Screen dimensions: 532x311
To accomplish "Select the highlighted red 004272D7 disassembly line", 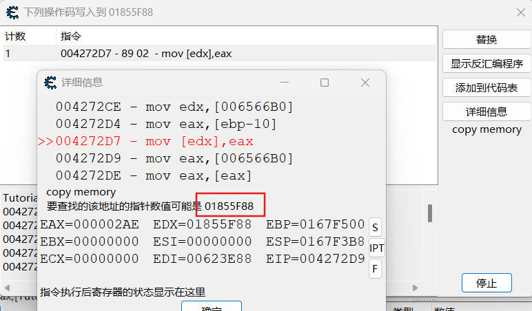I will click(x=154, y=142).
